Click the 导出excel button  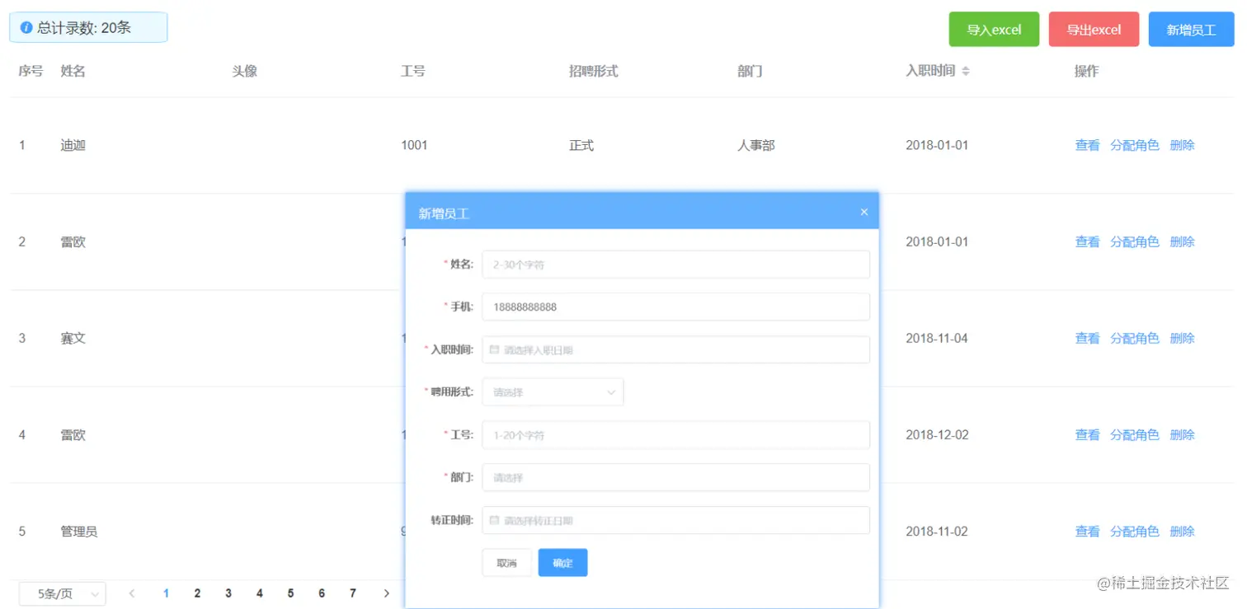pos(1094,30)
